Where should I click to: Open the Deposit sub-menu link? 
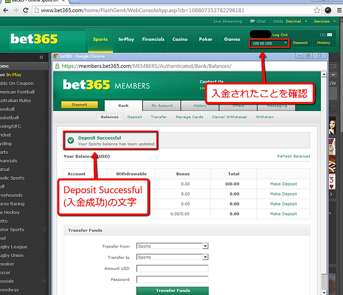(x=135, y=117)
